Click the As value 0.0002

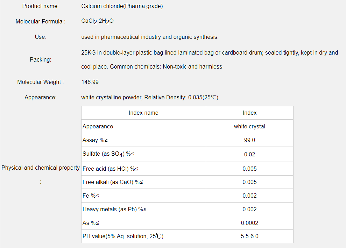[249, 223]
